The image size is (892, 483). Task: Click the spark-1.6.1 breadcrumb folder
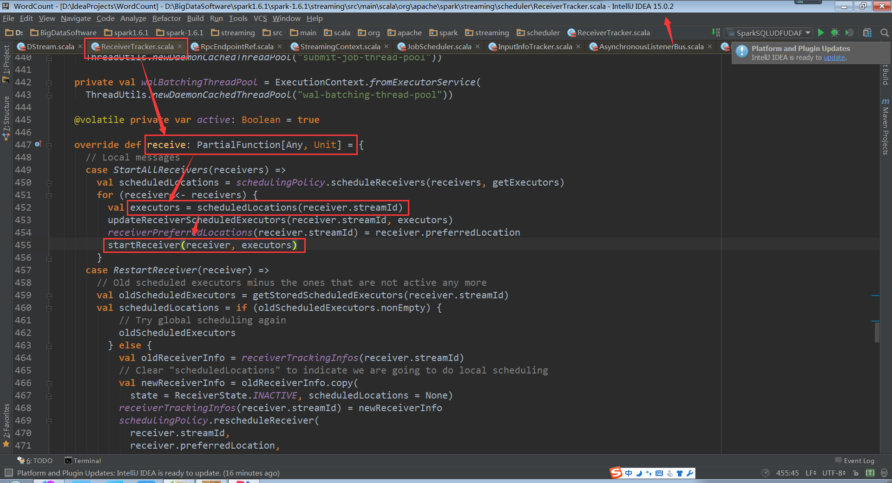(x=180, y=32)
